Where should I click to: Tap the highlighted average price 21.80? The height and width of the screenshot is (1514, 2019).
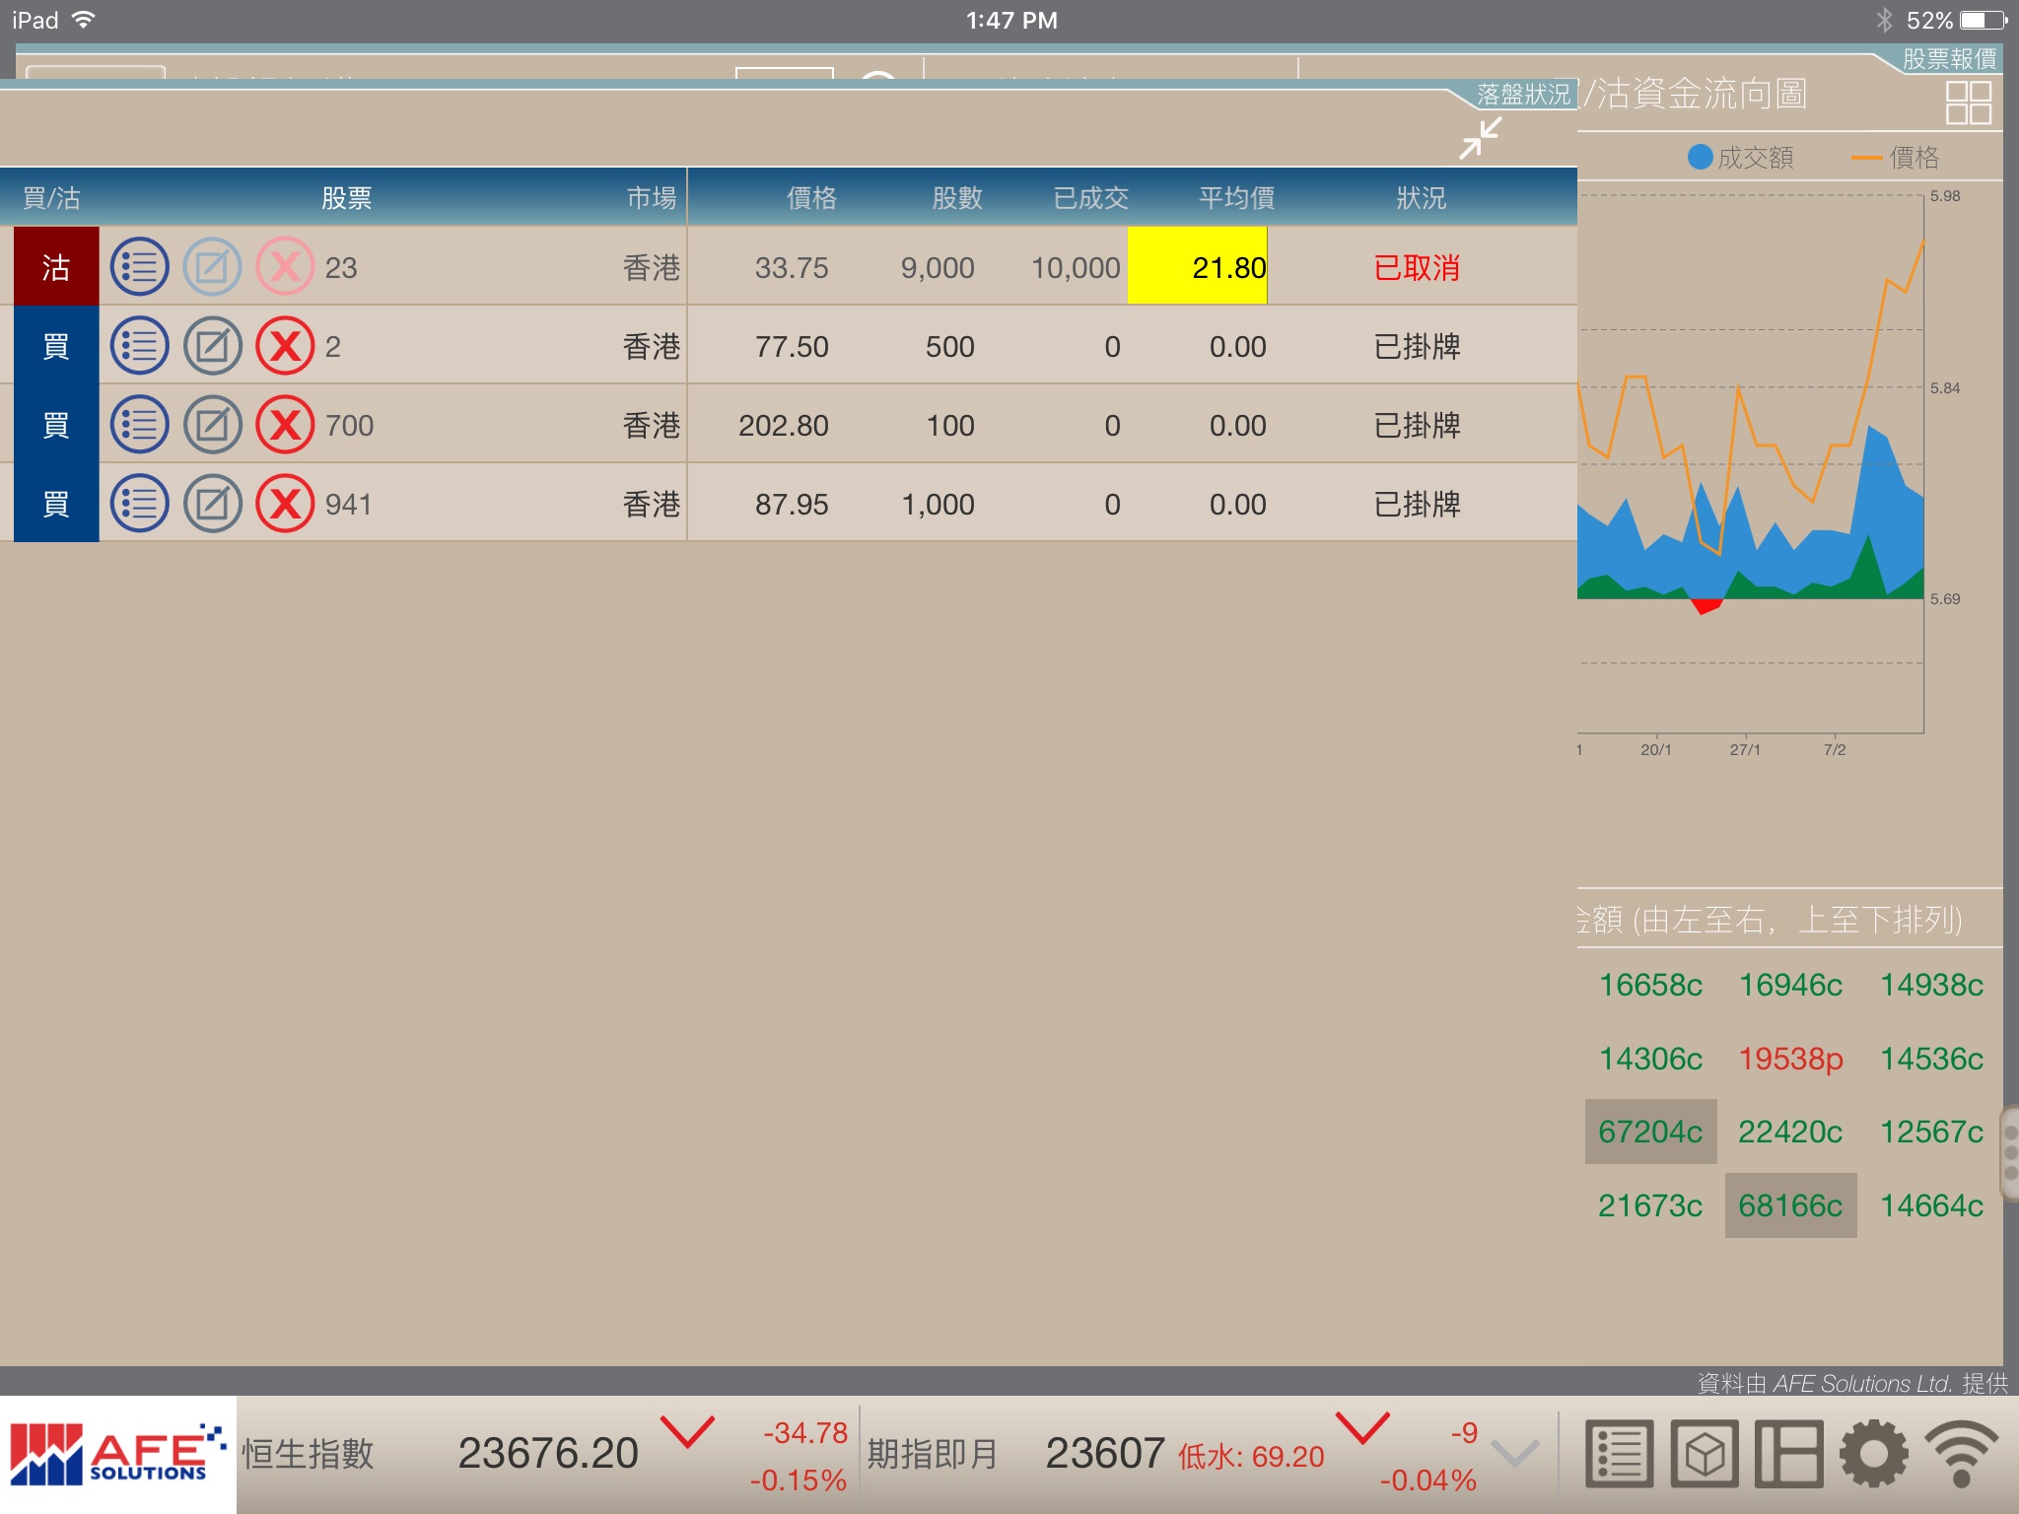(1197, 266)
